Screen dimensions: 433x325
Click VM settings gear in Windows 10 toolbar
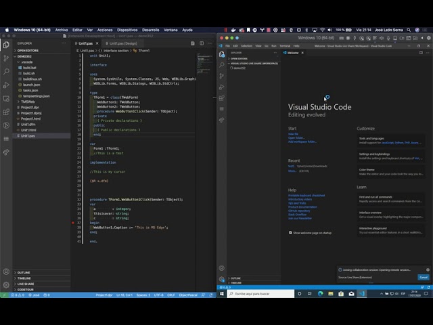click(x=429, y=38)
